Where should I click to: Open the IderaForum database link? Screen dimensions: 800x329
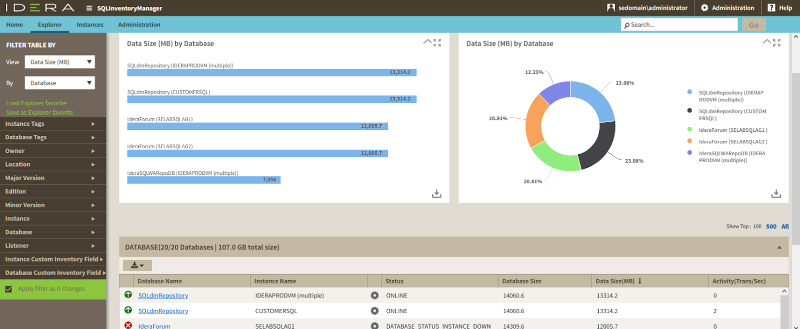point(154,326)
